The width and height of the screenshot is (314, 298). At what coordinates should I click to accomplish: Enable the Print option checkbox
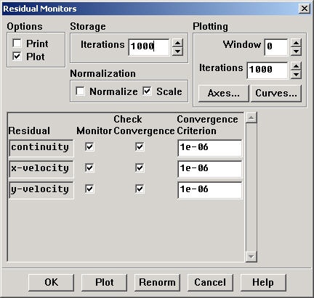coord(17,44)
